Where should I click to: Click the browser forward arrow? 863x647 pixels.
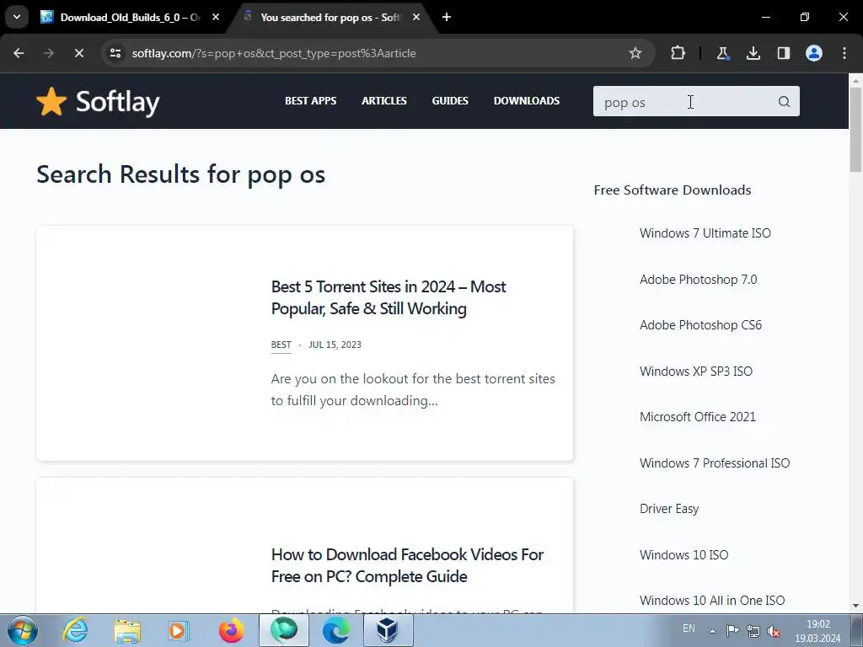(x=49, y=53)
